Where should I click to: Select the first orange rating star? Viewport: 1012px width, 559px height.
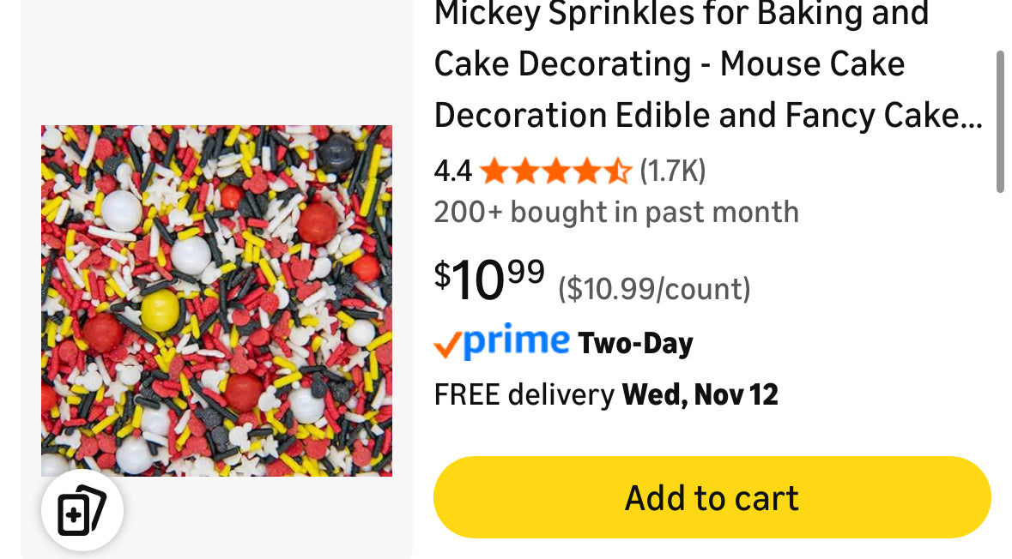[496, 171]
